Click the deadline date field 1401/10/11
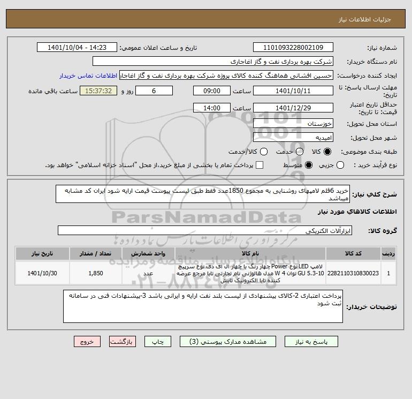The width and height of the screenshot is (412, 399). coord(293,91)
